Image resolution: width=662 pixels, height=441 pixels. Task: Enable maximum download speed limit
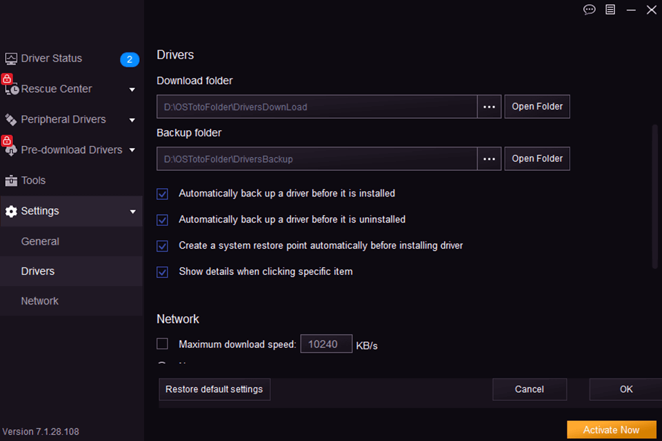[x=162, y=343]
